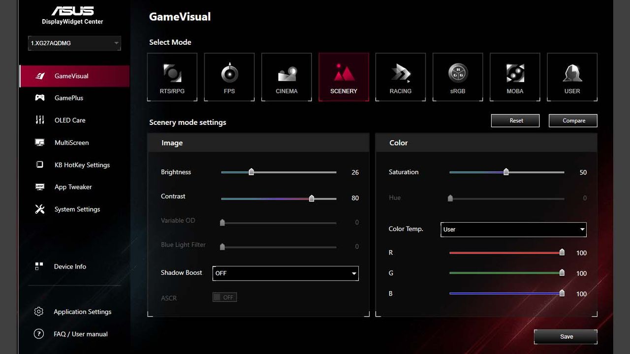
Task: Open the monitor selector 1.XG27AQDMG dropdown
Action: (74, 43)
